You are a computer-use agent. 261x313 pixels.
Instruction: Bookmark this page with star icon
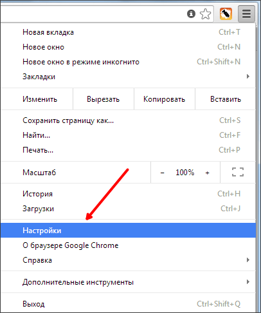[x=205, y=14]
